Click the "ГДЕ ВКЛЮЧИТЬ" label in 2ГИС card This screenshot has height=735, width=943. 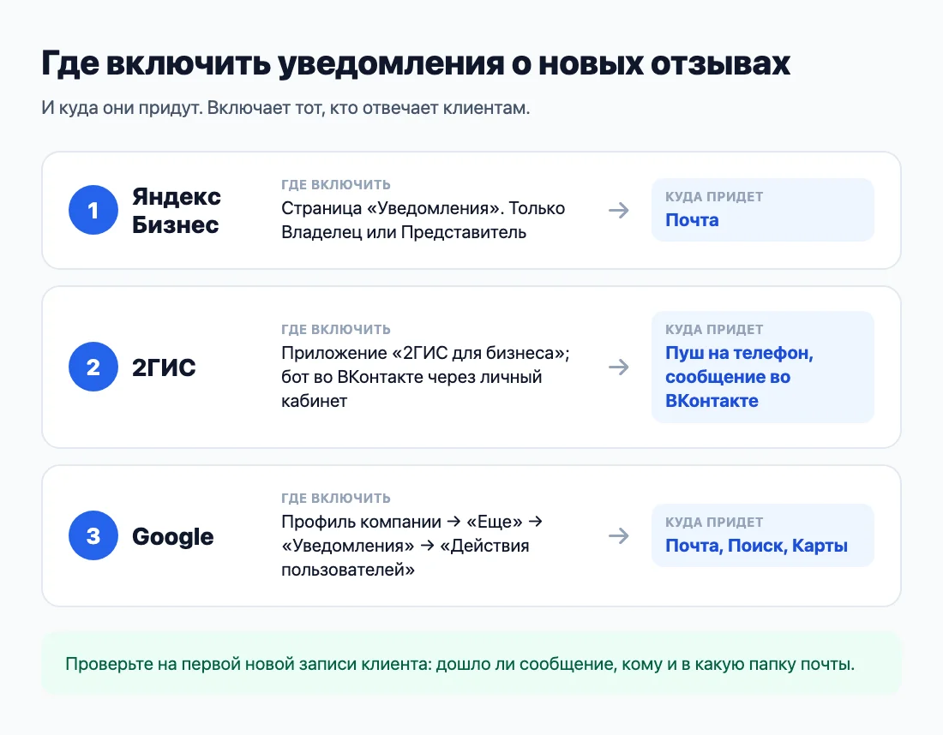[335, 329]
